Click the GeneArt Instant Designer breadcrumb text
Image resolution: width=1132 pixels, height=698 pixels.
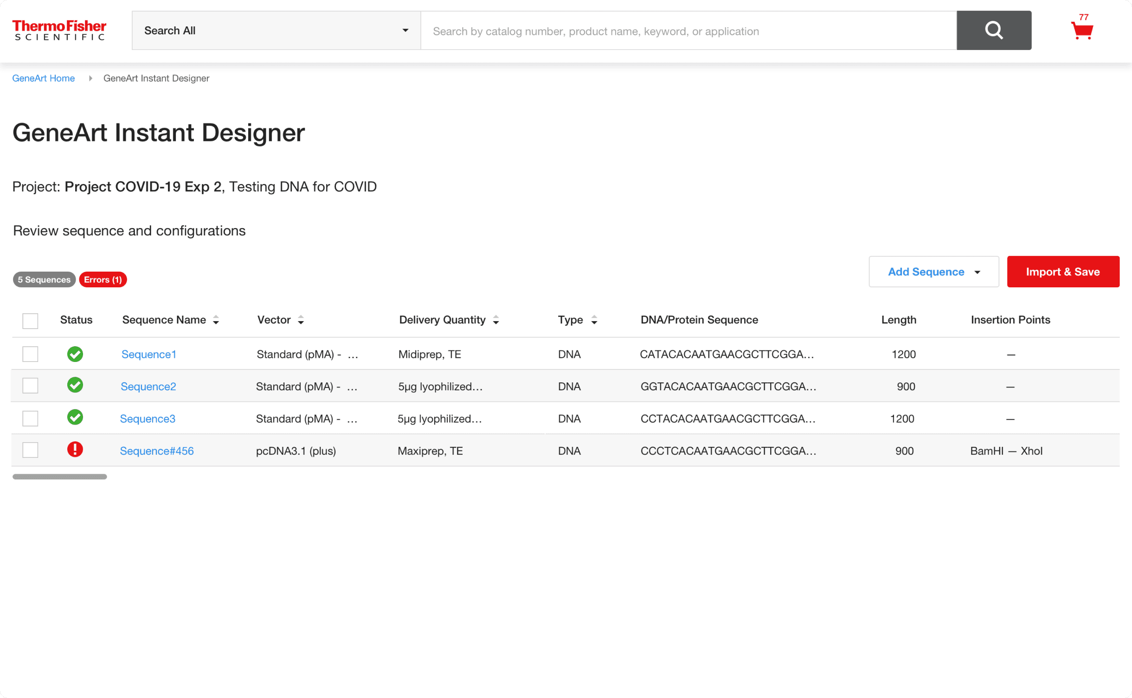click(x=156, y=78)
